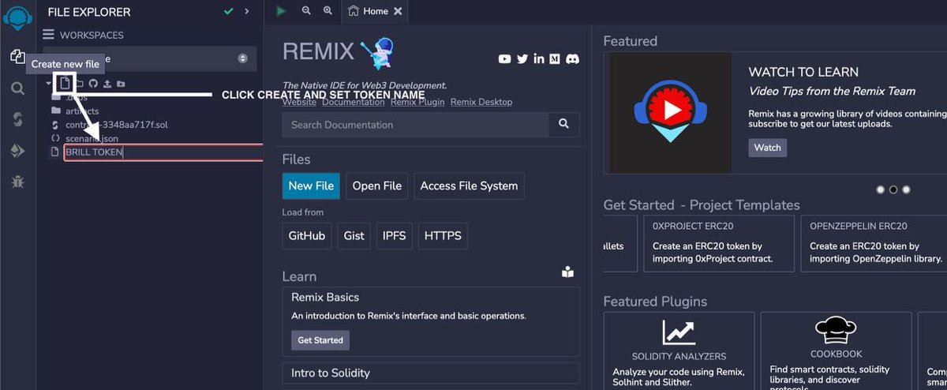Open the Remix Plugin link
Screen dimensions: 947x390
tap(417, 102)
